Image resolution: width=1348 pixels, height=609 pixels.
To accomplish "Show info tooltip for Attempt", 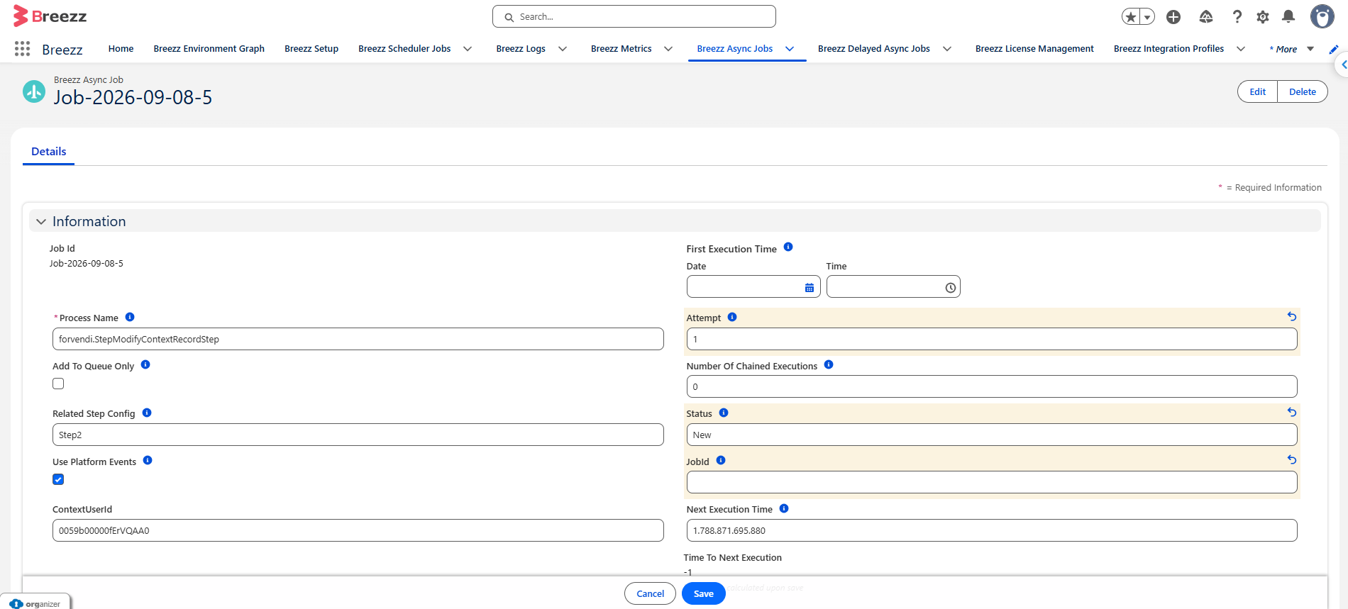I will click(732, 317).
